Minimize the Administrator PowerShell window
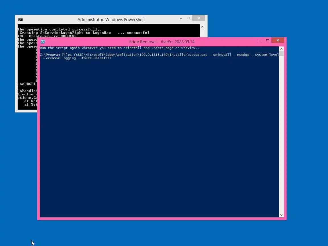 coord(181,19)
